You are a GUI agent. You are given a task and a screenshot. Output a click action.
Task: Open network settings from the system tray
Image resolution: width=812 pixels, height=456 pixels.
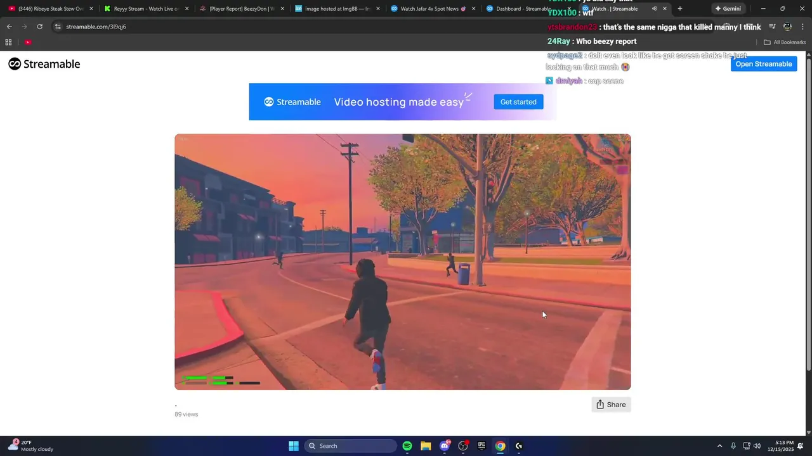(747, 446)
